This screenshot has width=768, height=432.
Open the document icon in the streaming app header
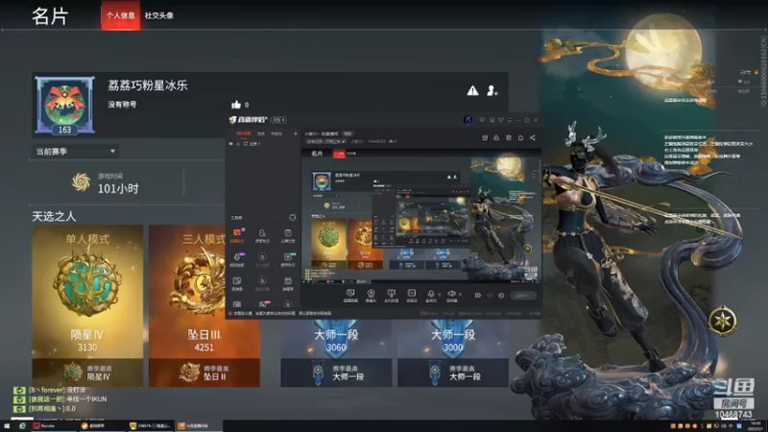click(509, 137)
